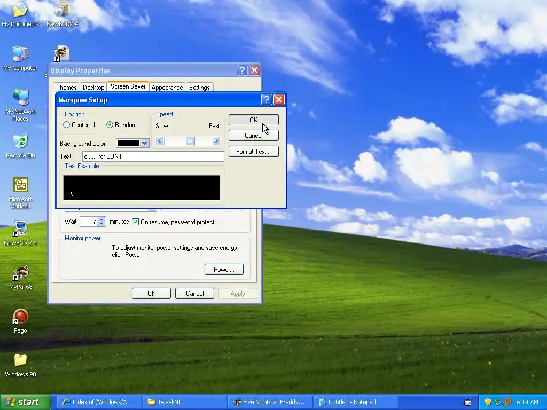Switch to Untitled - Notepad taskbar item
Screen dimensions: 547x410
pos(356,402)
